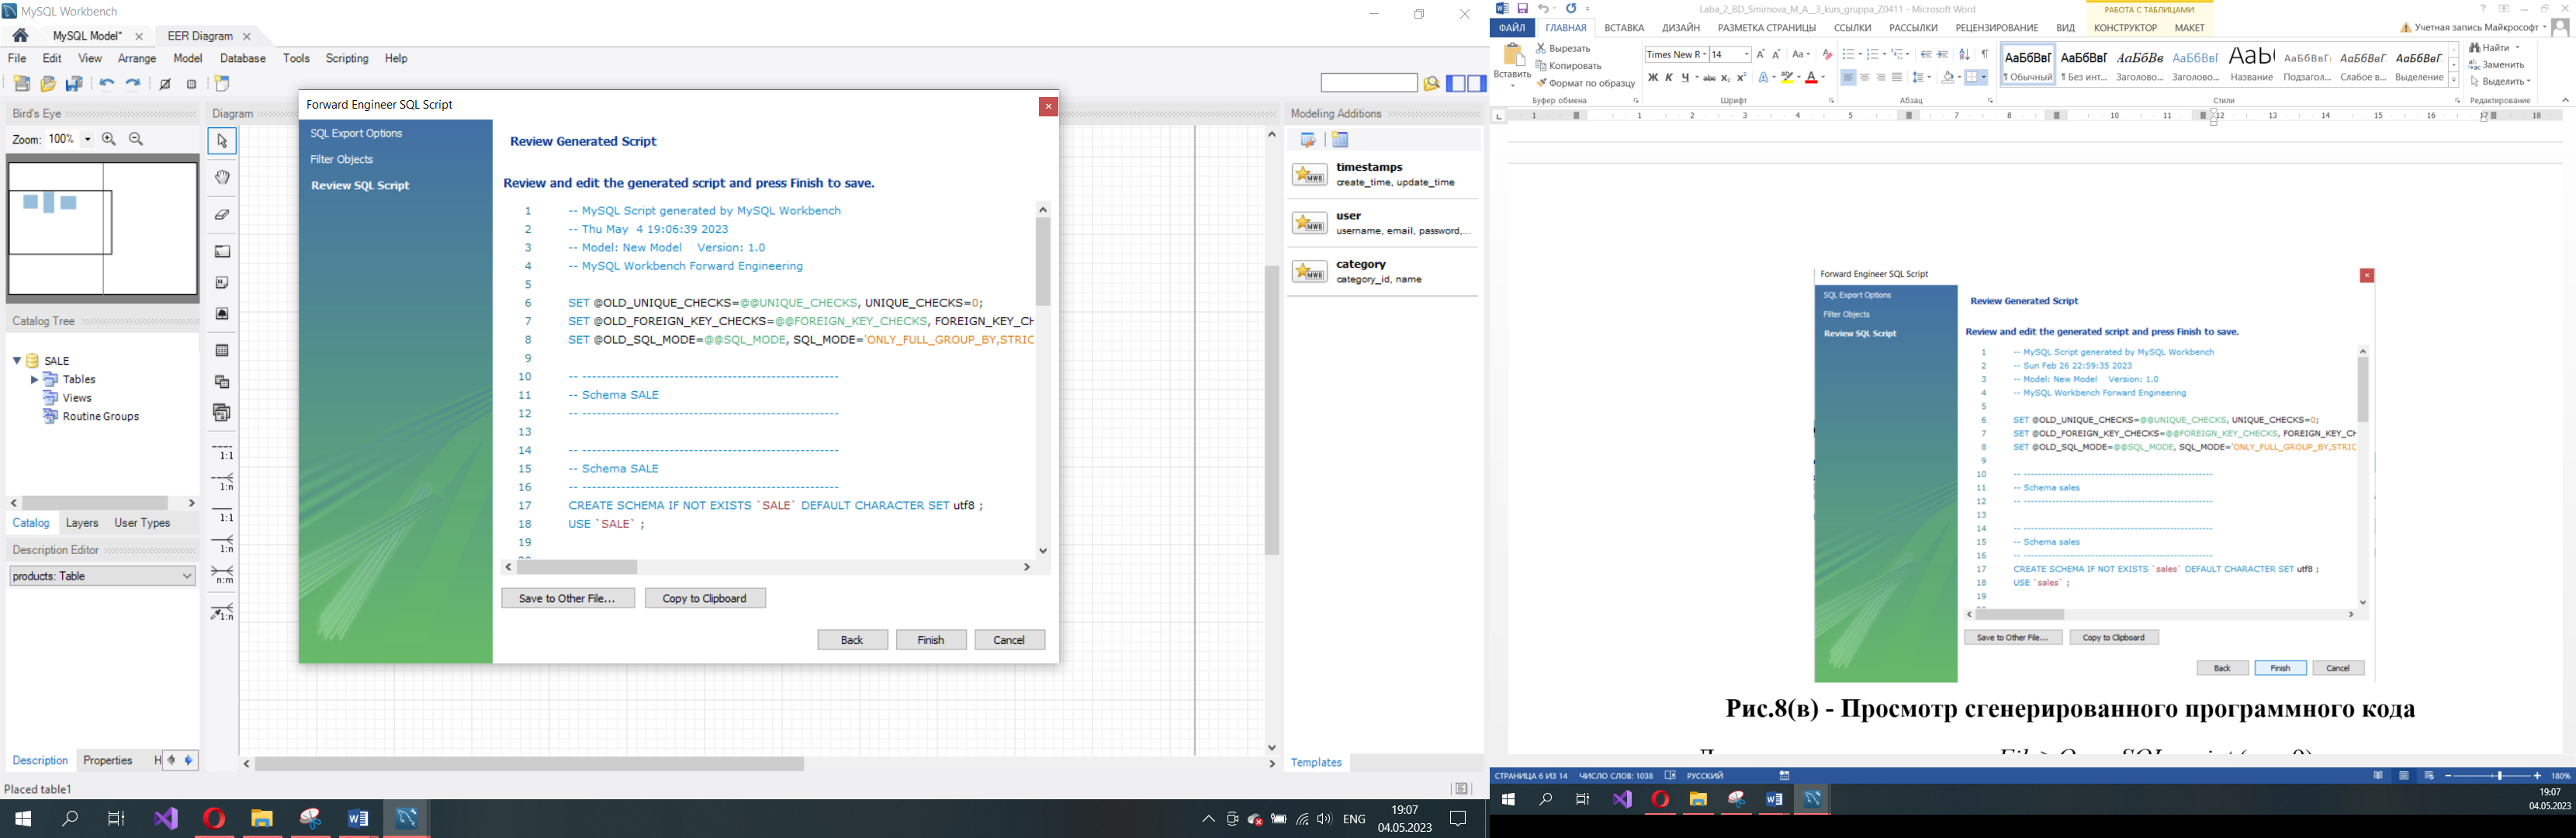Toggle show paragraph marks in Word

pos(1985,54)
